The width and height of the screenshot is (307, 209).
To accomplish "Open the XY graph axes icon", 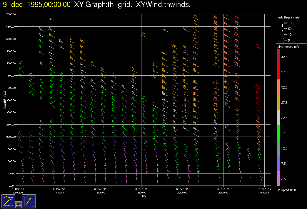I will pos(29,201).
